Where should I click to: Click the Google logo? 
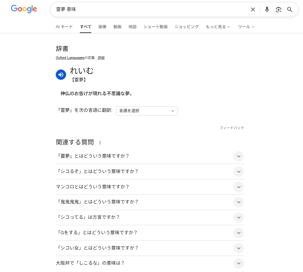pos(24,9)
